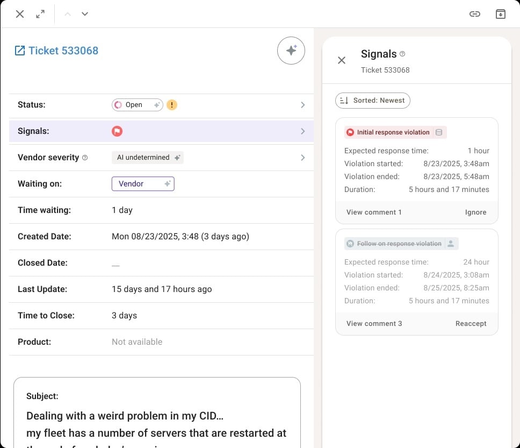The height and width of the screenshot is (448, 520).
Task: Open the Waiting on Vendor dropdown
Action: pyautogui.click(x=143, y=184)
